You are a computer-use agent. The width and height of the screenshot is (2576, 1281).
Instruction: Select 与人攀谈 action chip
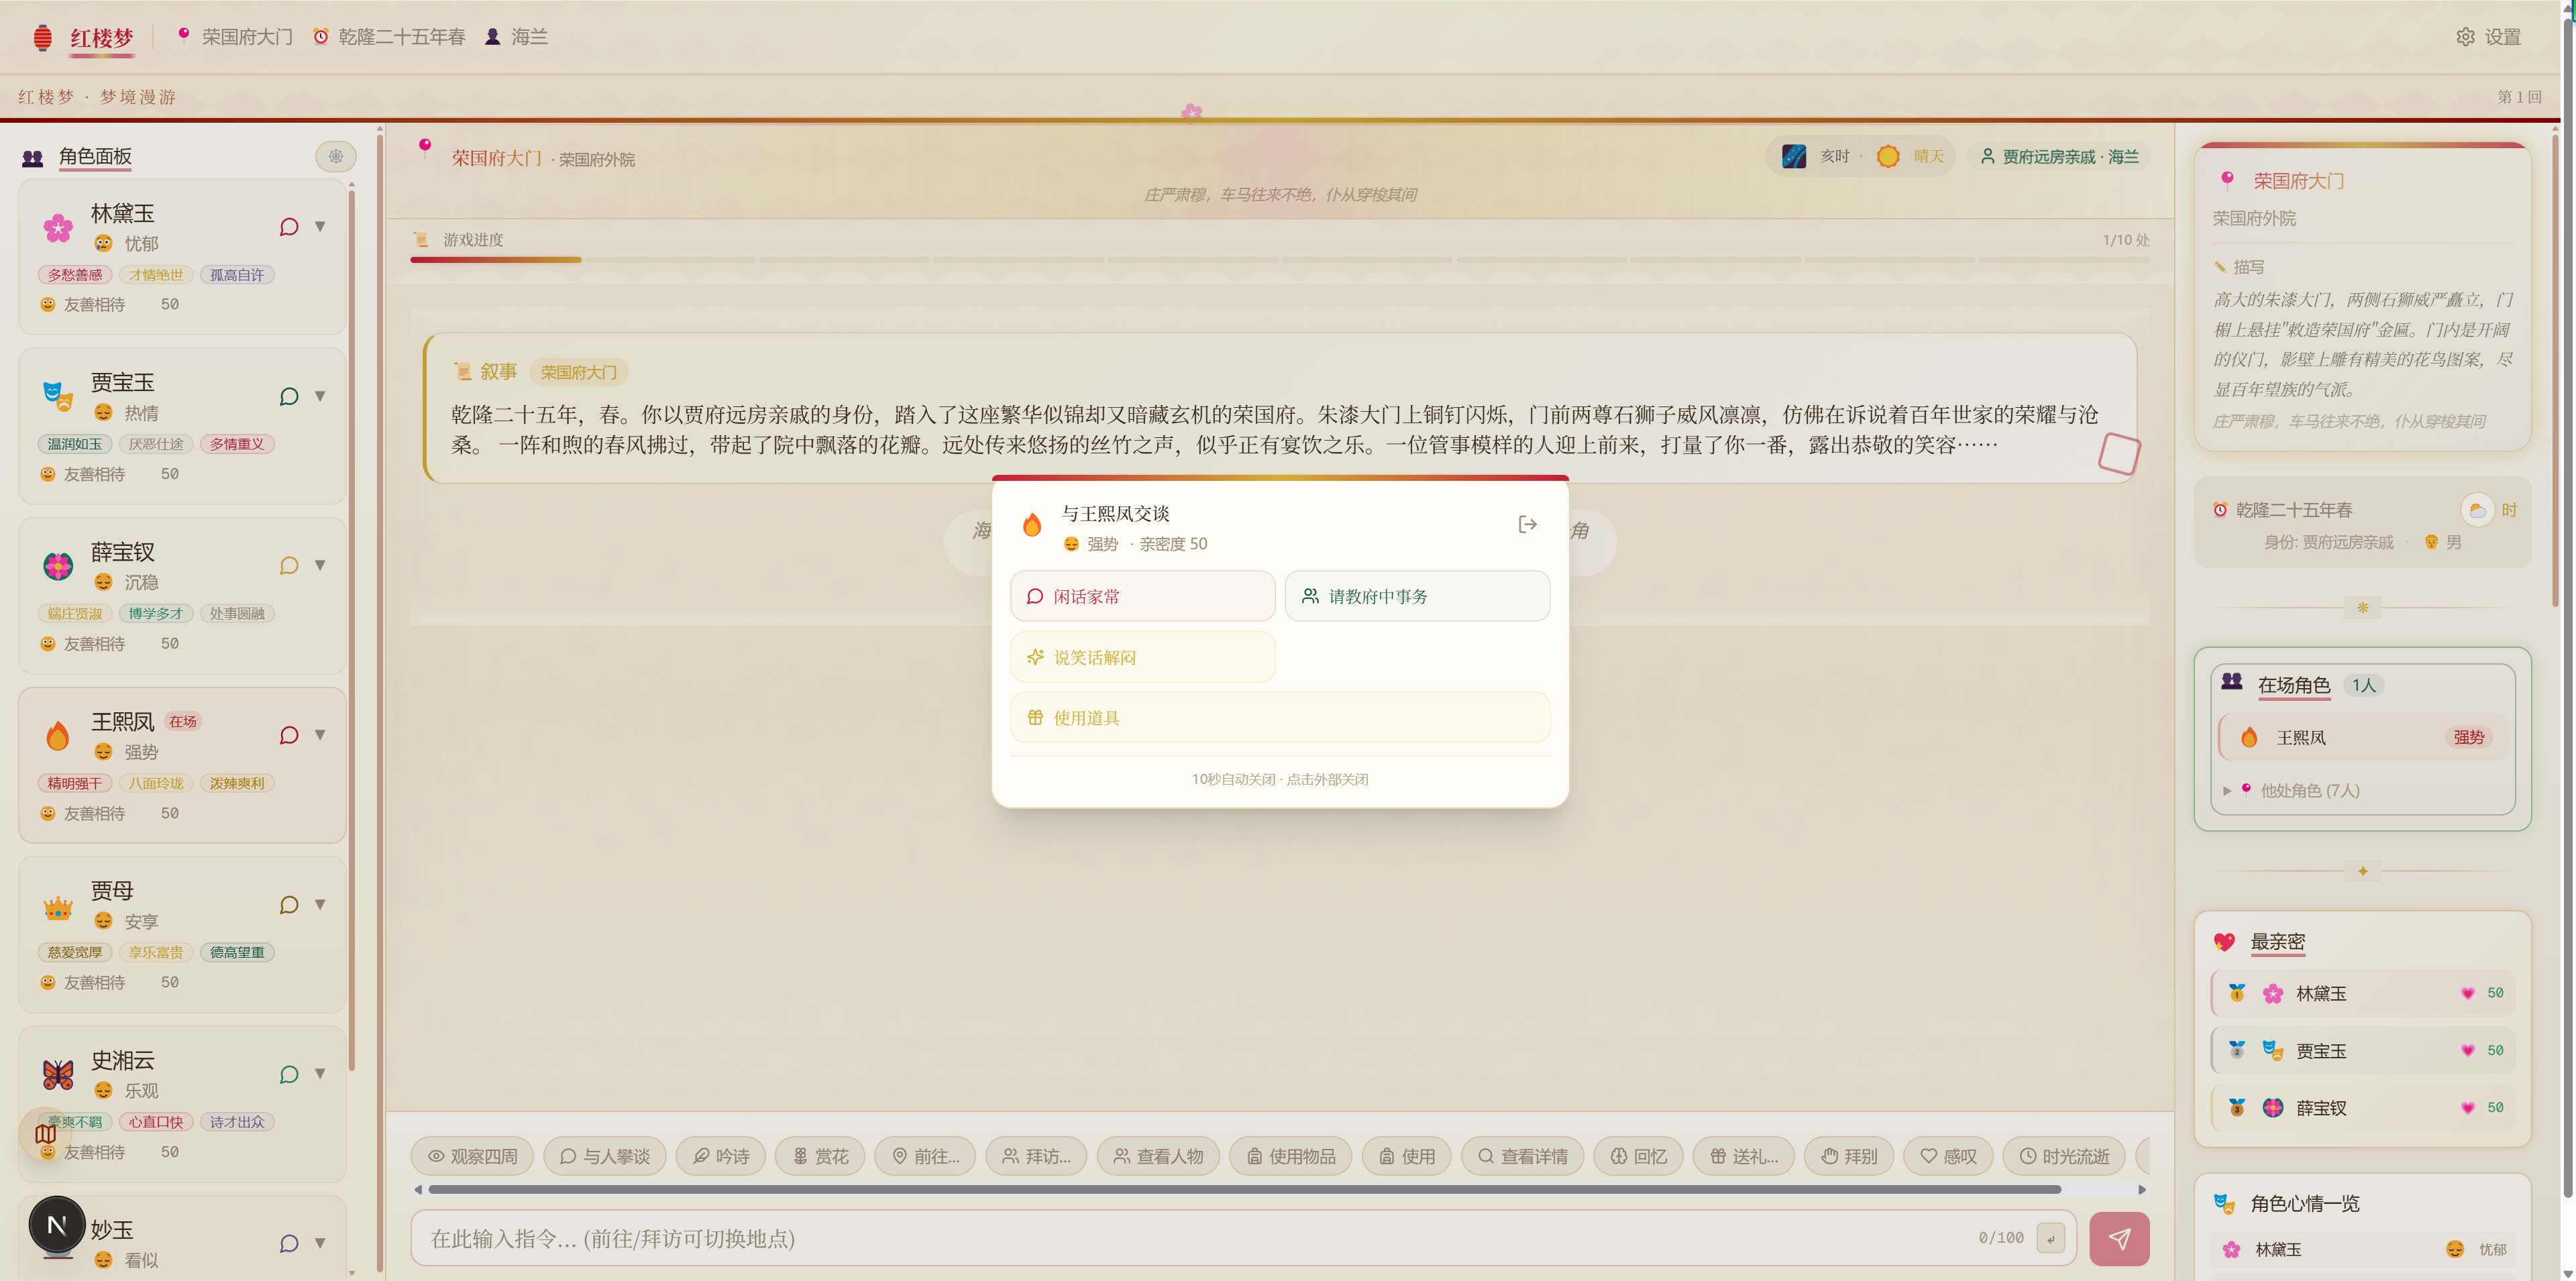click(605, 1157)
